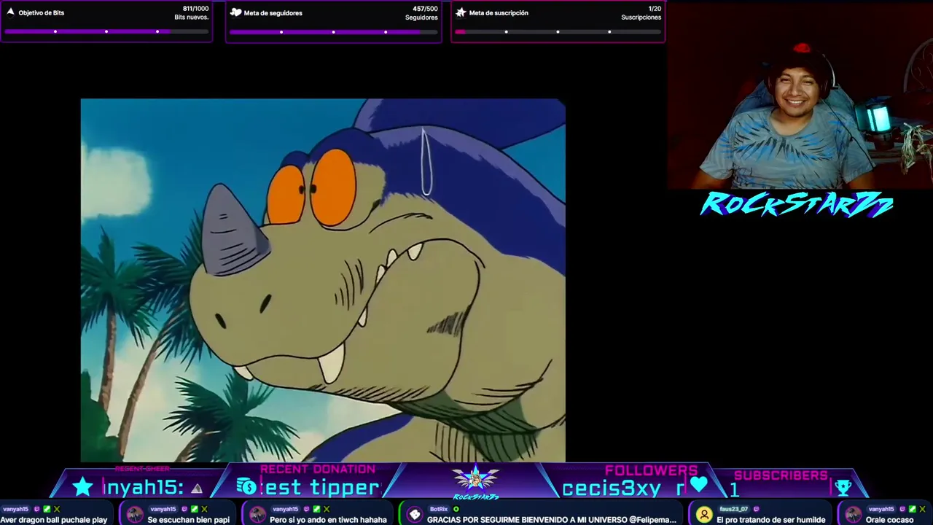Click vanyah15 avatar beside "Pero si yo ando"
This screenshot has width=933, height=525.
[257, 515]
